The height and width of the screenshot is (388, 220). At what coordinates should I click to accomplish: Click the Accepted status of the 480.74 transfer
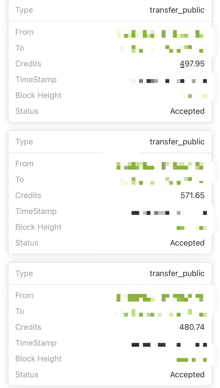tap(187, 374)
